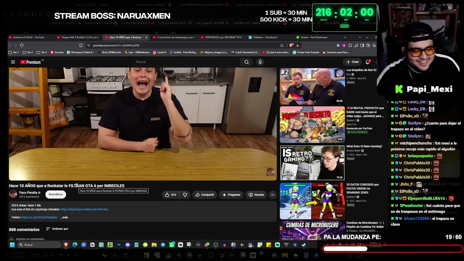Click the Agrega un comentario field
Image resolution: width=464 pixels, height=261 pixels.
(31, 239)
